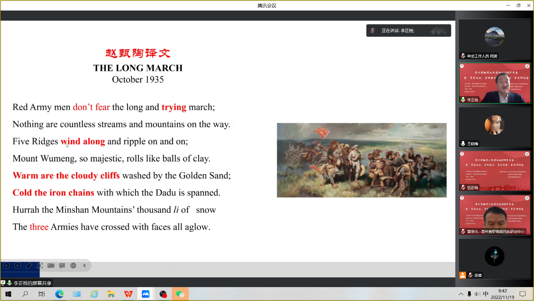Switch the 中 input method indicator

pyautogui.click(x=486, y=294)
